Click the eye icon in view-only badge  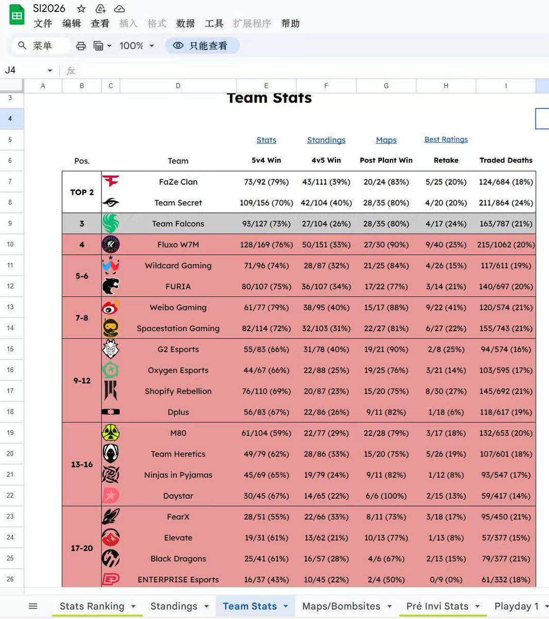[178, 45]
